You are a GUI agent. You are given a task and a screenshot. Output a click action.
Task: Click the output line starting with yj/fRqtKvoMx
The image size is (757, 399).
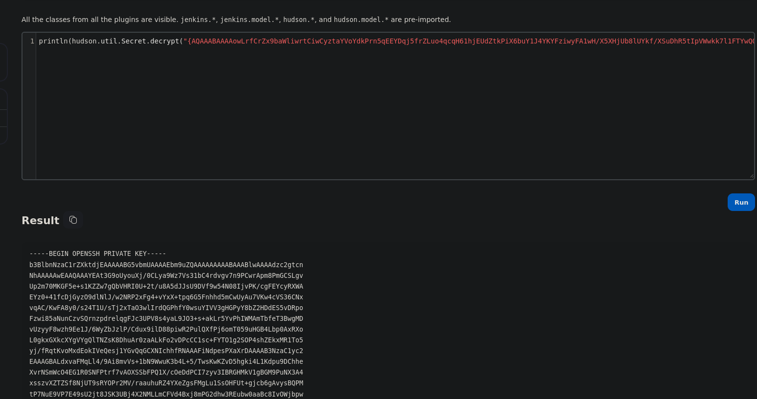pos(166,351)
